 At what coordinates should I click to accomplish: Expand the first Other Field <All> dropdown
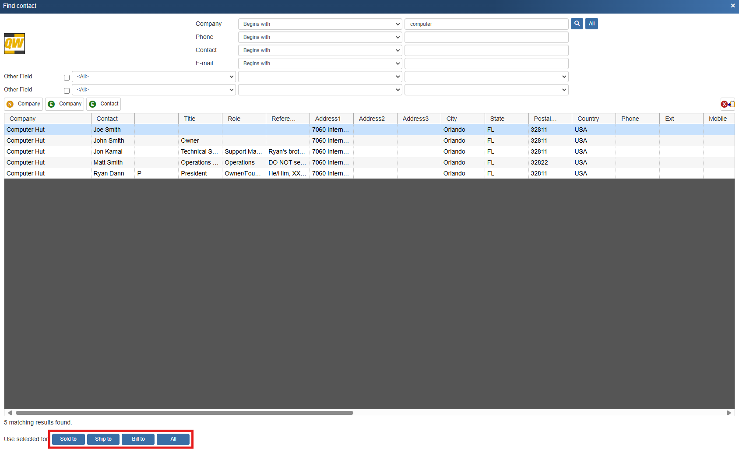pyautogui.click(x=154, y=77)
